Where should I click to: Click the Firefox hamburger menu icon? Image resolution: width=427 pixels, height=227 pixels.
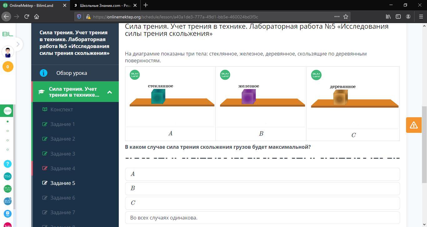click(421, 17)
